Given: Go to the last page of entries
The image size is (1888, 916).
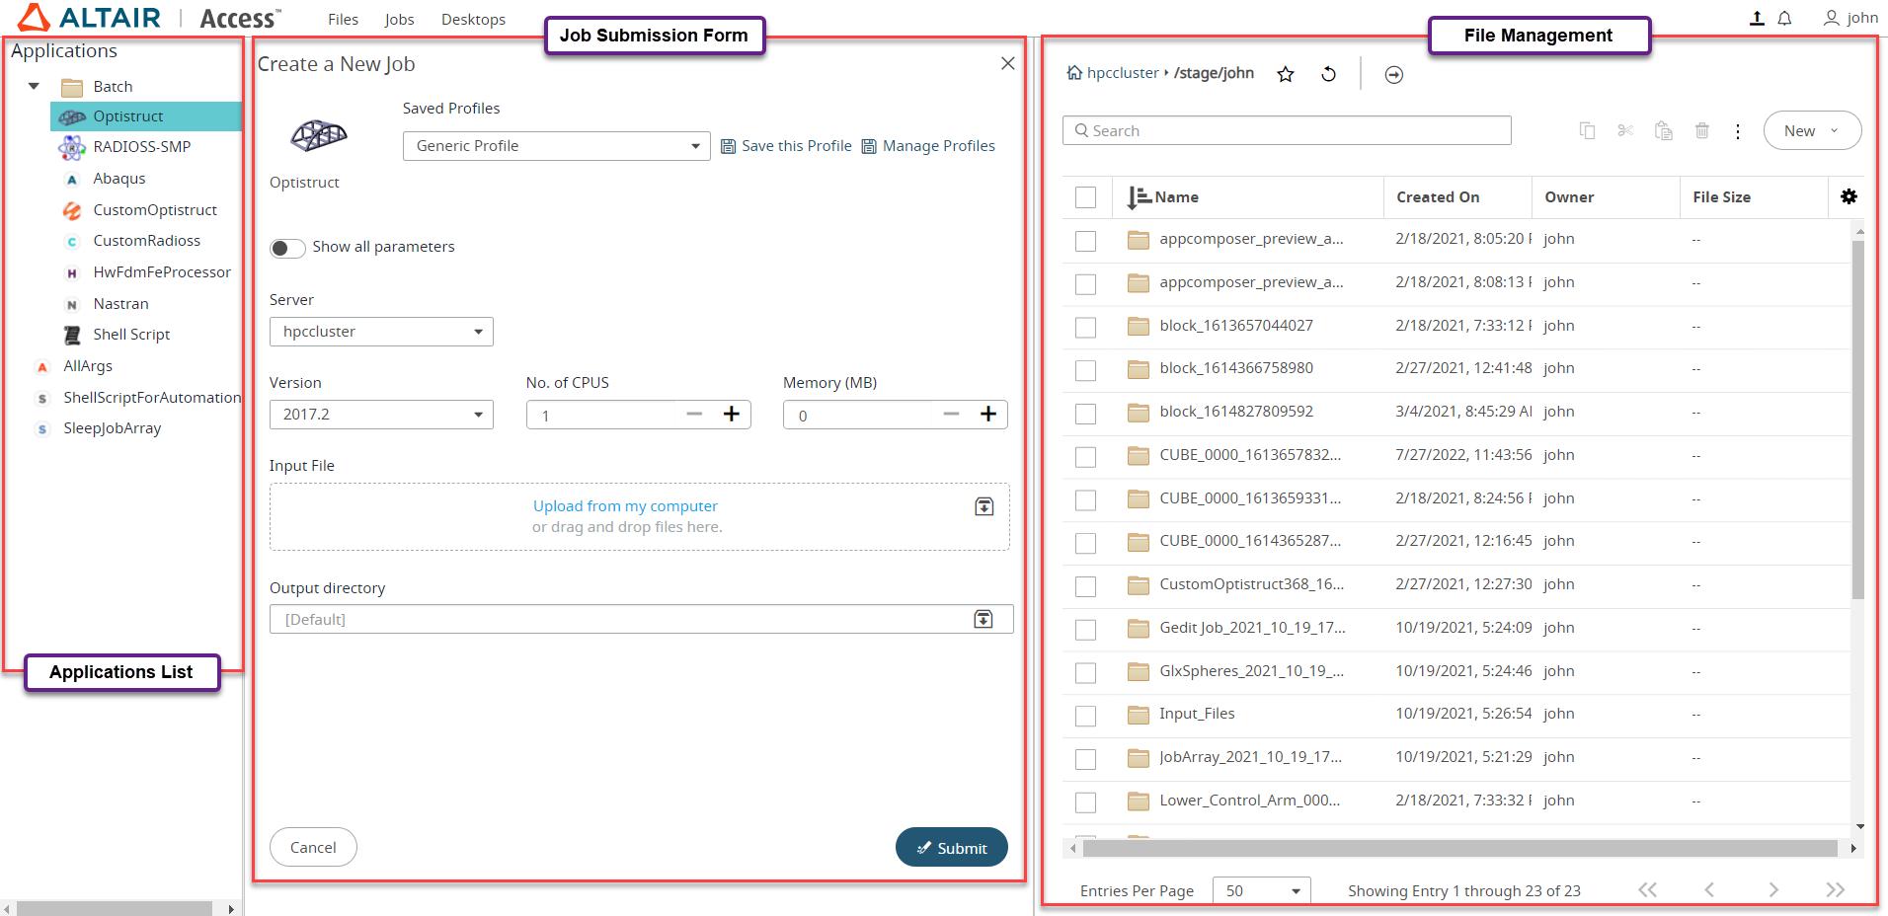Looking at the screenshot, I should click(x=1836, y=889).
